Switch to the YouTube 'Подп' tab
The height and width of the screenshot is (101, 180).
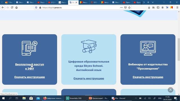pyautogui.click(x=41, y=3)
